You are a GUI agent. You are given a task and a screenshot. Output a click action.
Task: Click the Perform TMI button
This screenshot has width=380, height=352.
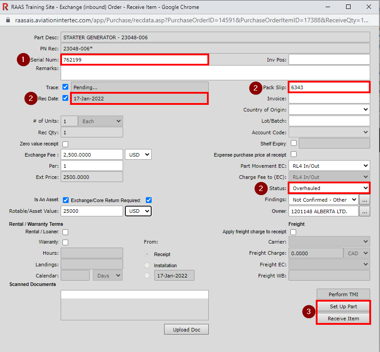pyautogui.click(x=343, y=294)
